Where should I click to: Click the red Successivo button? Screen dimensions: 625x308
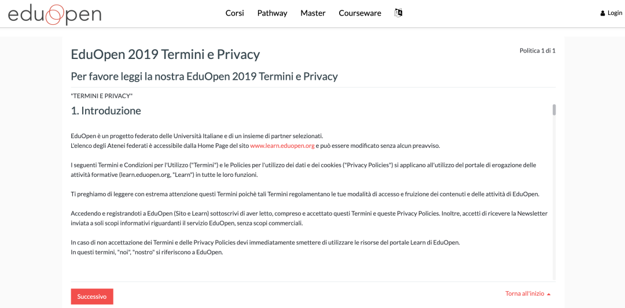pos(92,296)
